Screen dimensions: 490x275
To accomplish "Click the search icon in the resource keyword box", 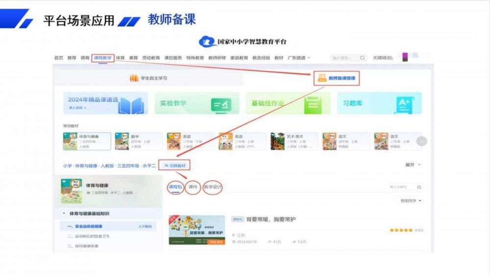I will click(419, 187).
